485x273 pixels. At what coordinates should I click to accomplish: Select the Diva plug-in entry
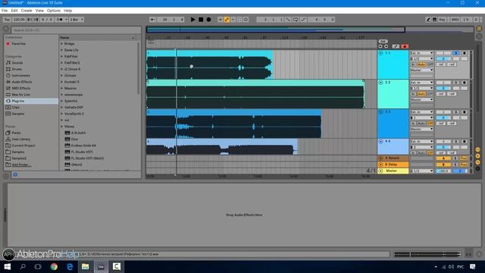tap(74, 140)
